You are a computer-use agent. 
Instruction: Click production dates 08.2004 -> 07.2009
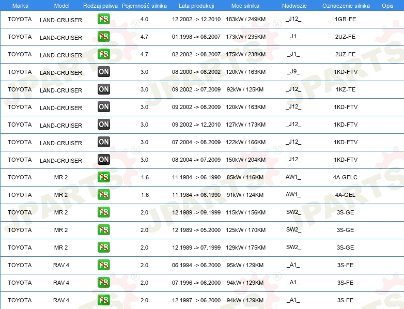point(196,160)
